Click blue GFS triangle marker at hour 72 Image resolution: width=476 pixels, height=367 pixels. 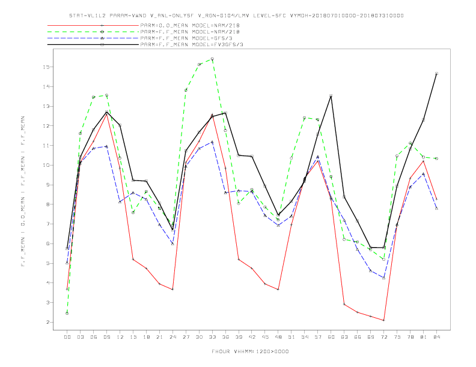(383, 278)
